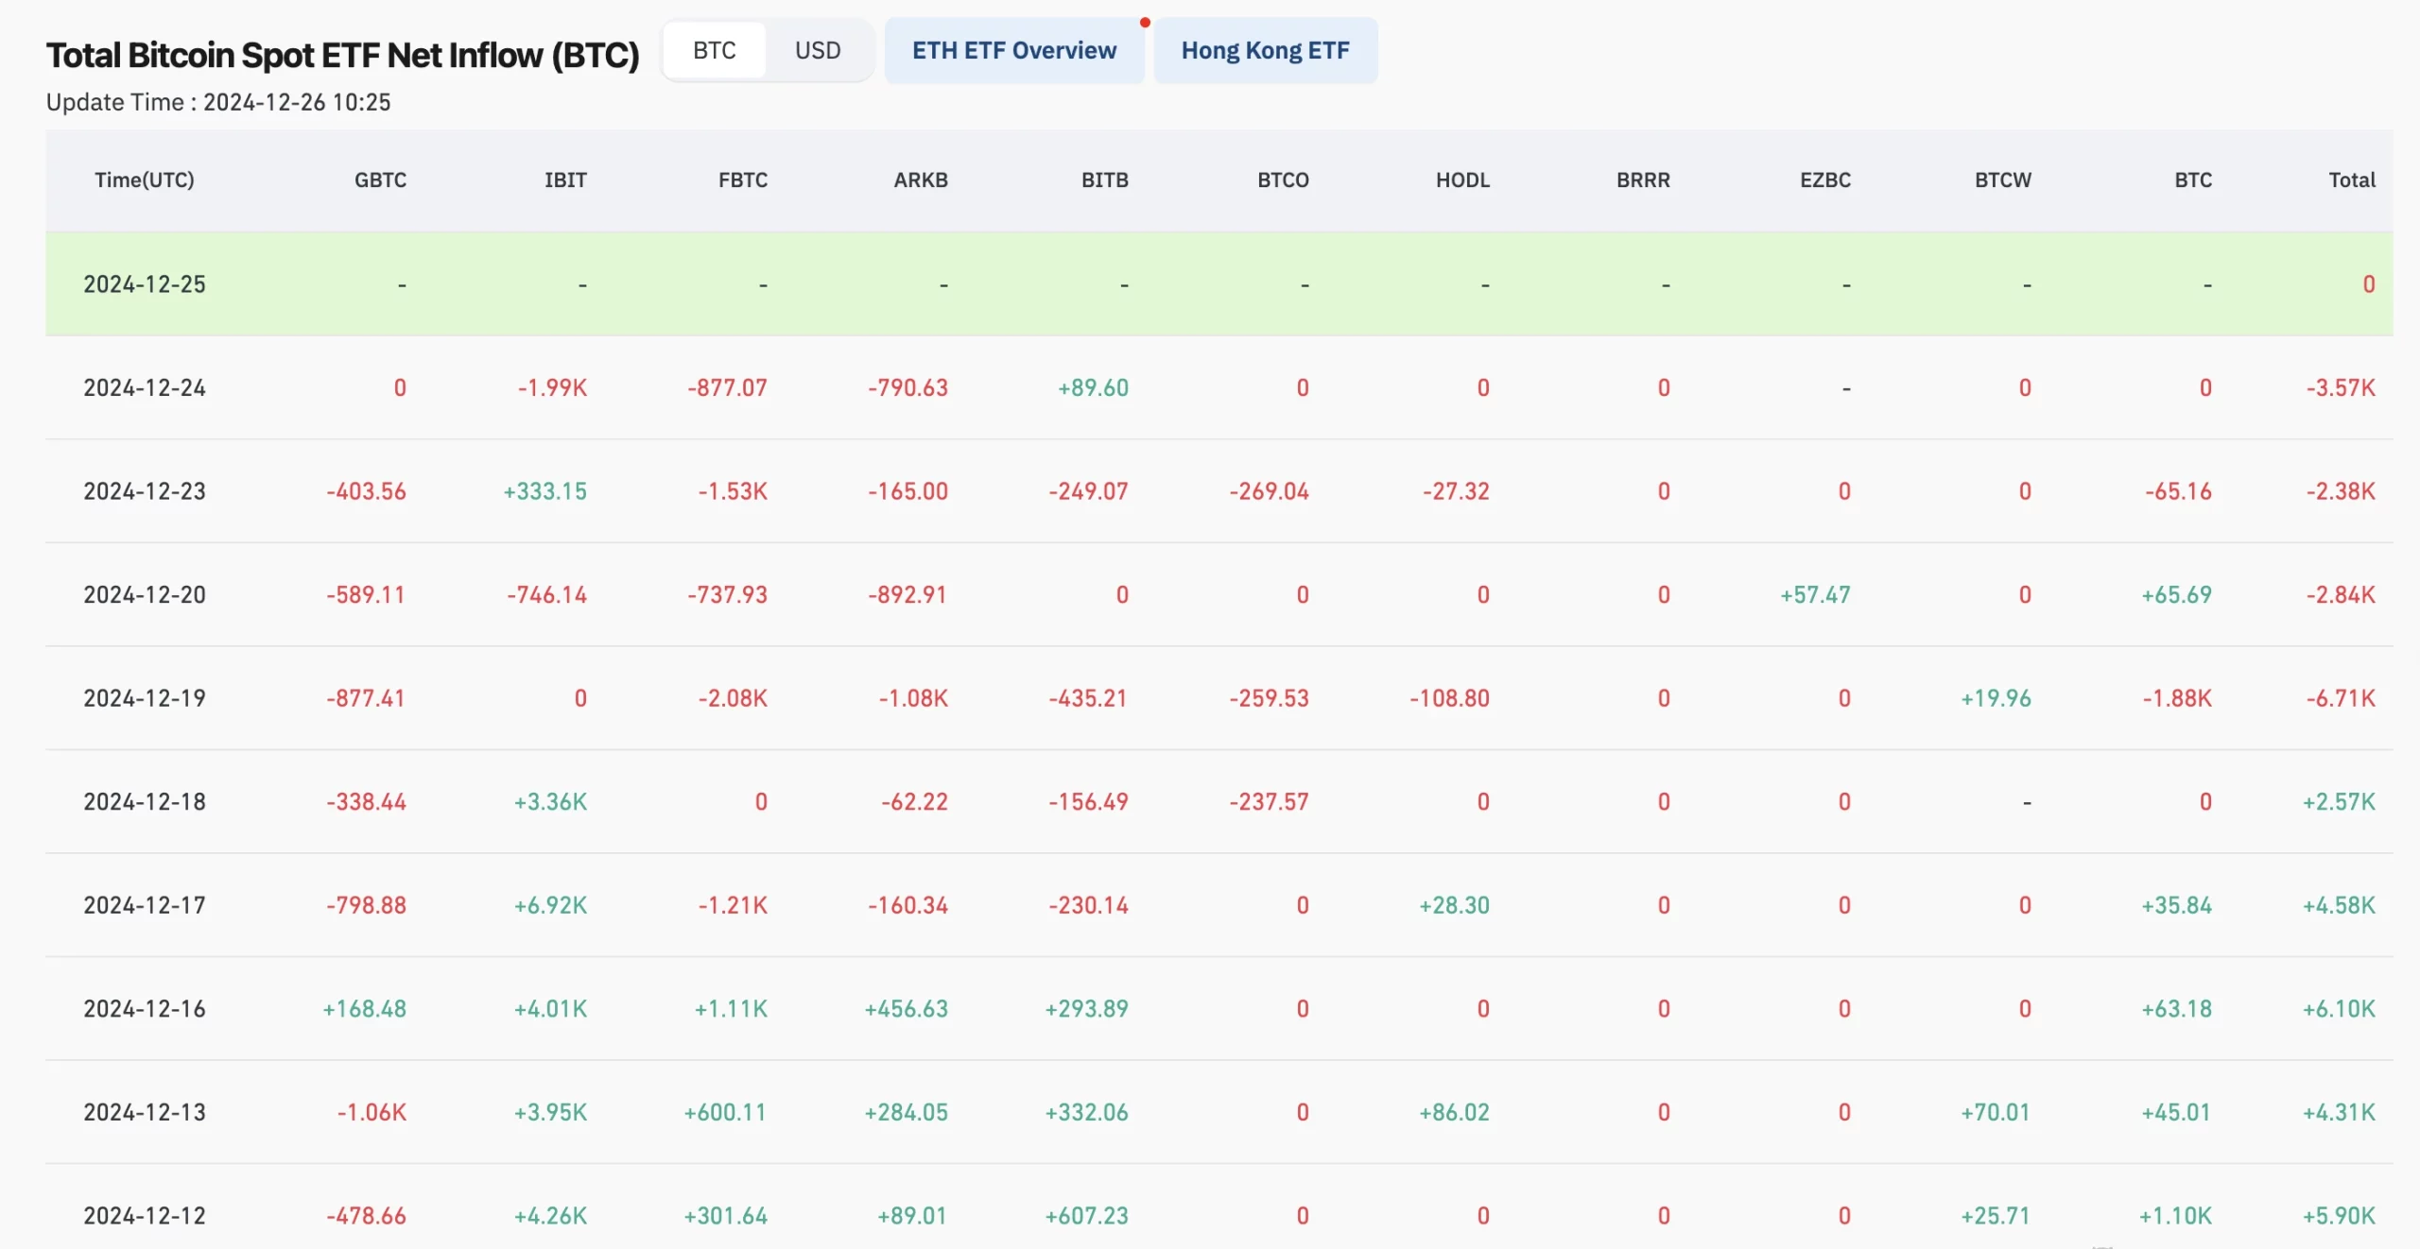Click the +333.15 IBIT value
2420x1249 pixels.
click(544, 491)
